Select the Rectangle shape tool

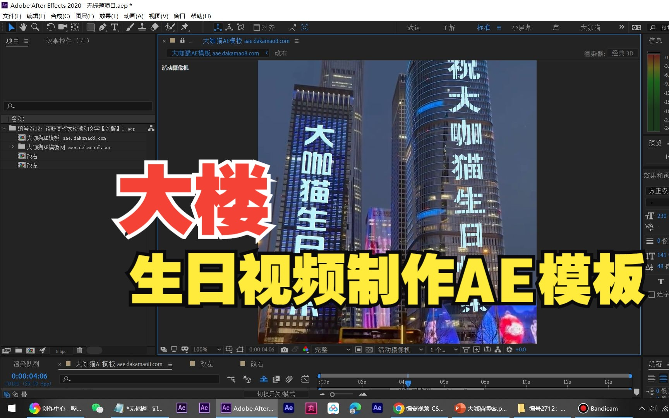pos(90,27)
